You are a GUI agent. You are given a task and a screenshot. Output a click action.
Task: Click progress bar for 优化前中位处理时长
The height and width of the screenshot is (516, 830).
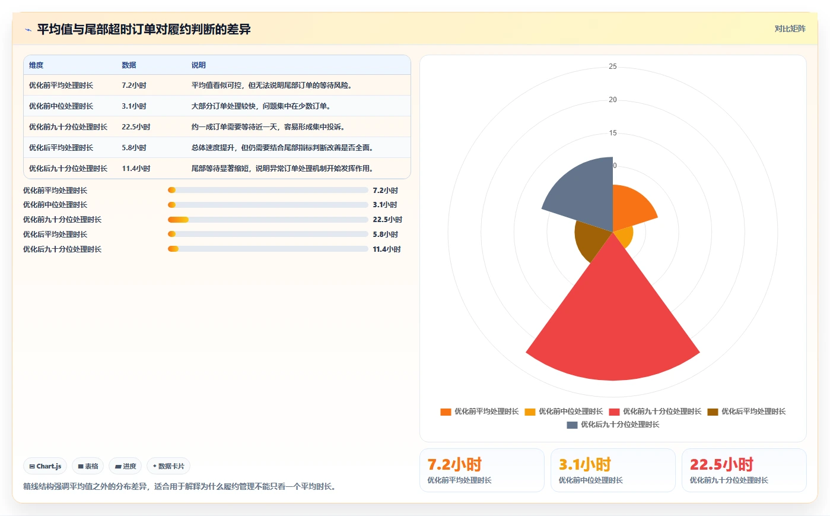point(268,205)
